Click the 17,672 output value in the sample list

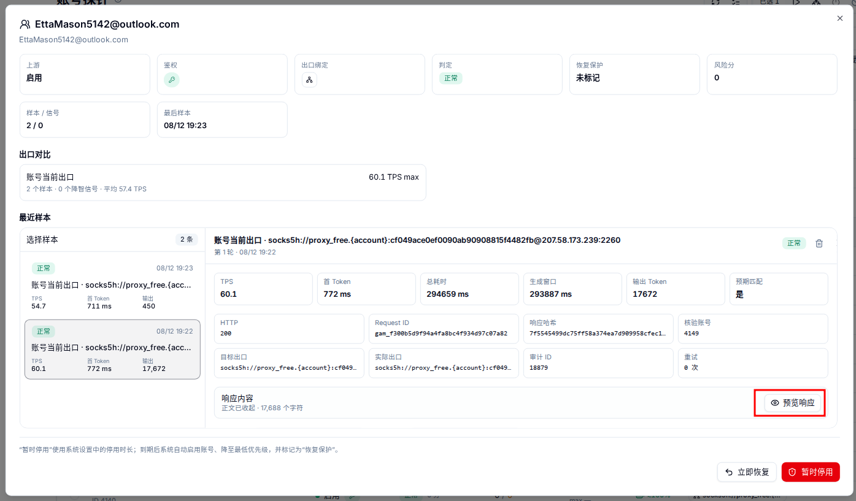(154, 369)
